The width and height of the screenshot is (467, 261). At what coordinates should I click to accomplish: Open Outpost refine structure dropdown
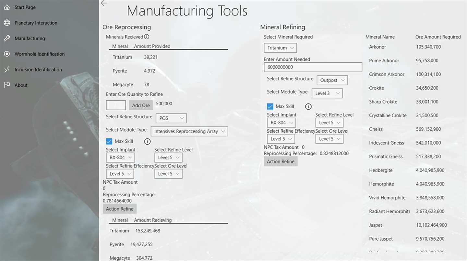point(332,80)
